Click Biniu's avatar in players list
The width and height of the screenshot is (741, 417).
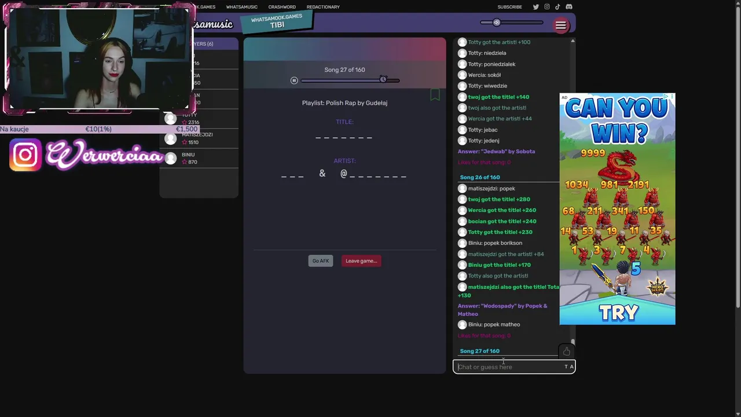point(170,158)
